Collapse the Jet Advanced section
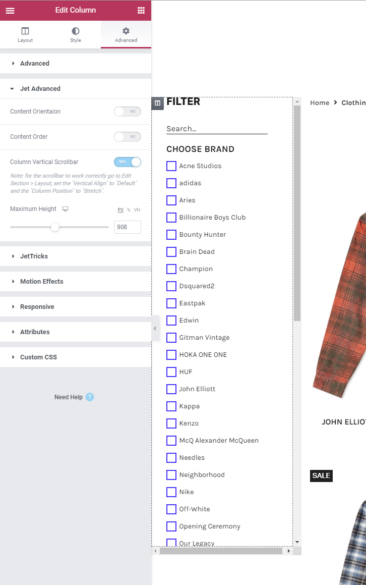Viewport: 366px width, 585px height. point(40,88)
